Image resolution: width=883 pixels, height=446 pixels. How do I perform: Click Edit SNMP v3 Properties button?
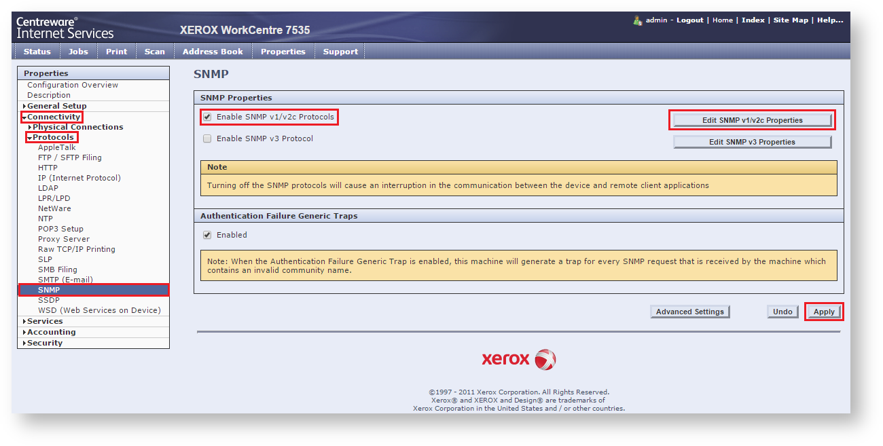tap(752, 142)
